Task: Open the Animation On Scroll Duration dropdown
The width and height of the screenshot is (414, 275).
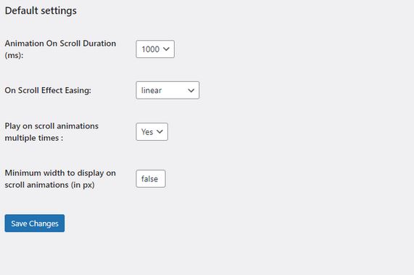Action: 155,49
